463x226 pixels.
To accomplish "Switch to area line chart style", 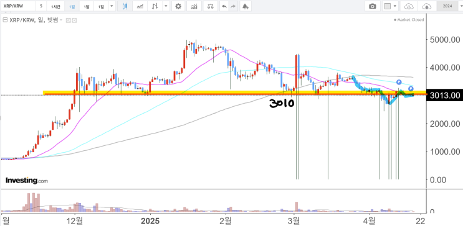I will [x=141, y=6].
